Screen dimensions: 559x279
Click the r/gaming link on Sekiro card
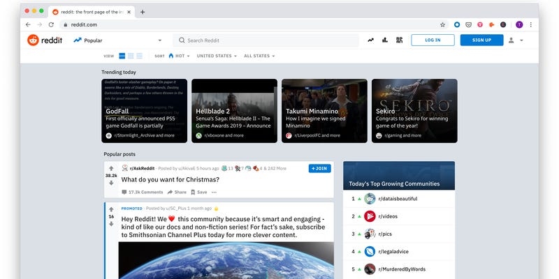(x=403, y=135)
